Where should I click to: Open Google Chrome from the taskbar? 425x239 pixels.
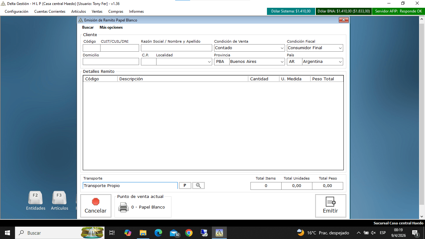coord(189,233)
